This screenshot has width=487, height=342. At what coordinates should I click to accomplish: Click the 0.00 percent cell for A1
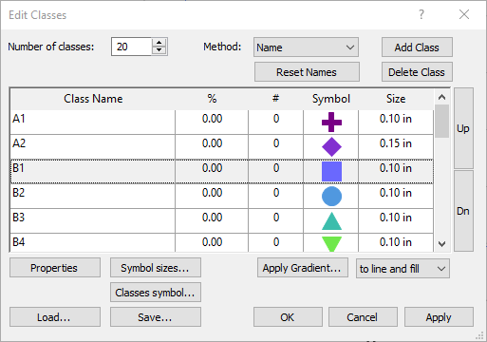(x=212, y=123)
